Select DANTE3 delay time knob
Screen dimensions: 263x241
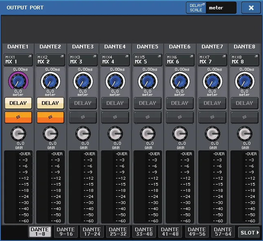point(83,81)
